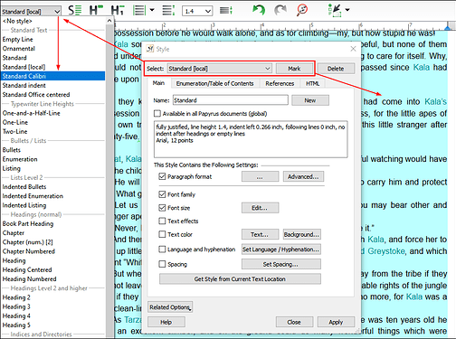Click the Name input field
The image size is (456, 339).
(x=231, y=100)
